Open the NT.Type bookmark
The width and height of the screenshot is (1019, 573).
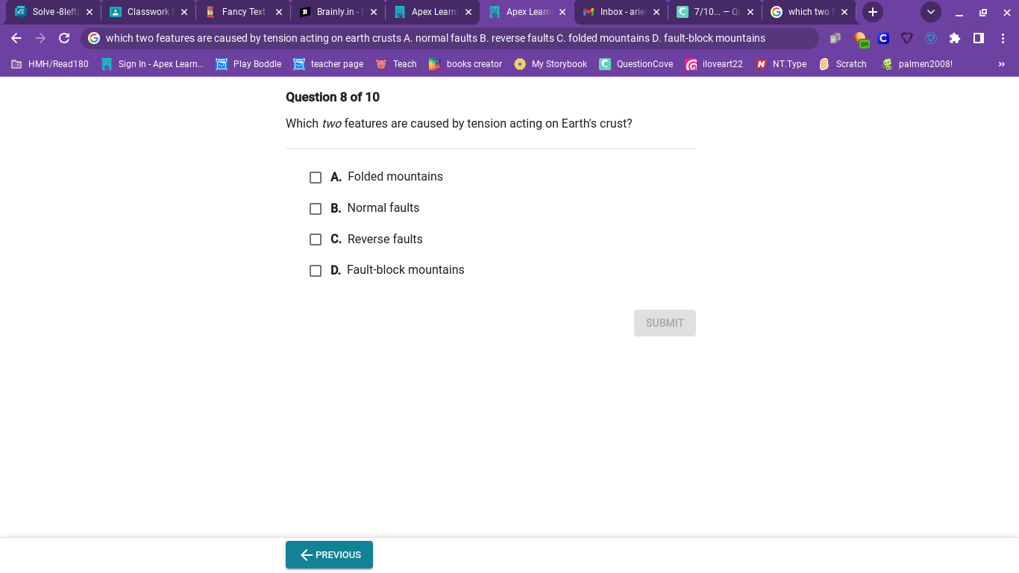(x=781, y=64)
